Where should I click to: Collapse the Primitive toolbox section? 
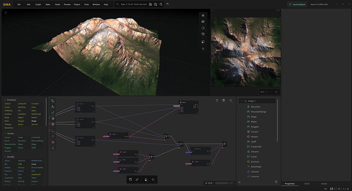[5, 100]
